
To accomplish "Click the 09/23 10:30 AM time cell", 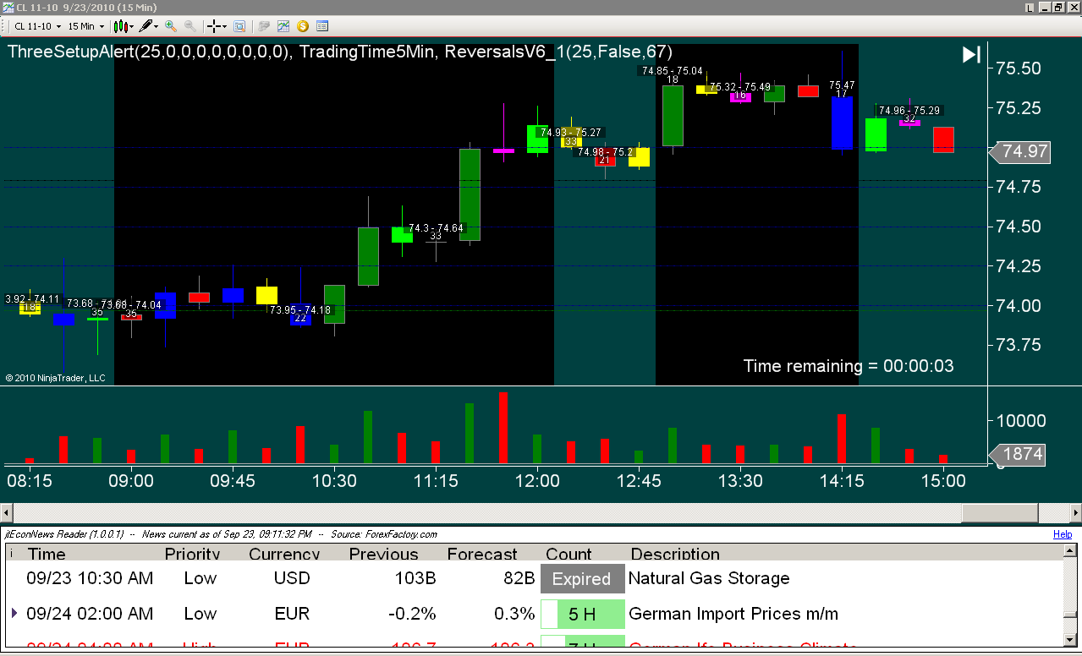I will [90, 579].
